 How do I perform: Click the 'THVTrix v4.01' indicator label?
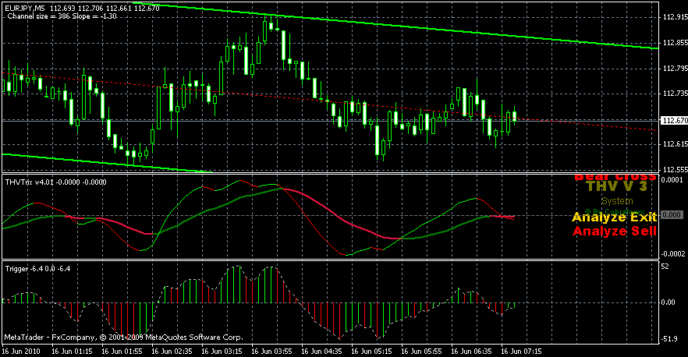click(x=30, y=182)
